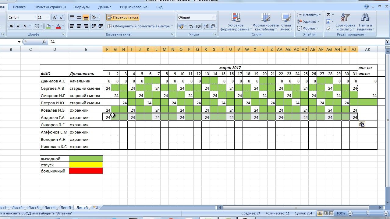Screen dimensions: 390x219
Task: Expand the Name Box dropdown arrow
Action: 19,42
